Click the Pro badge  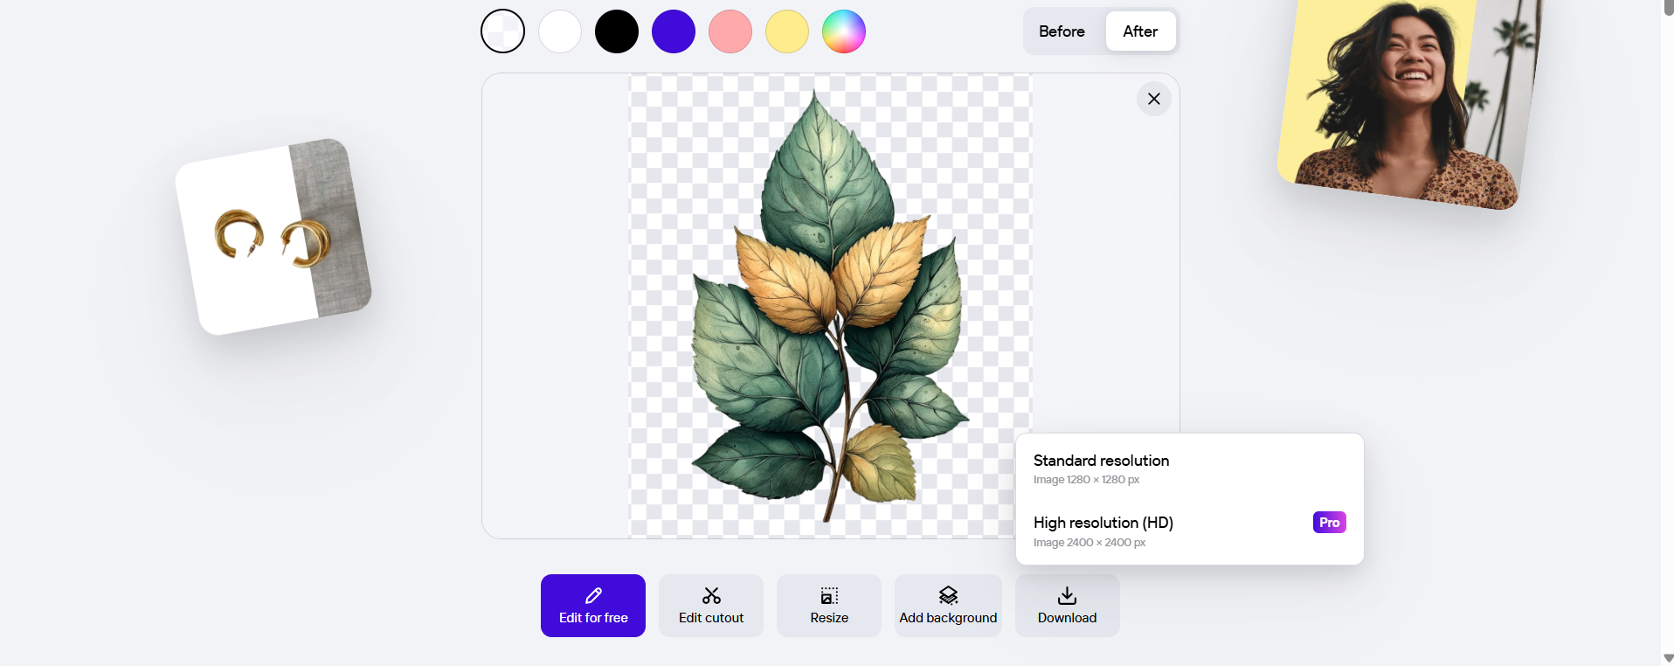[x=1329, y=523]
